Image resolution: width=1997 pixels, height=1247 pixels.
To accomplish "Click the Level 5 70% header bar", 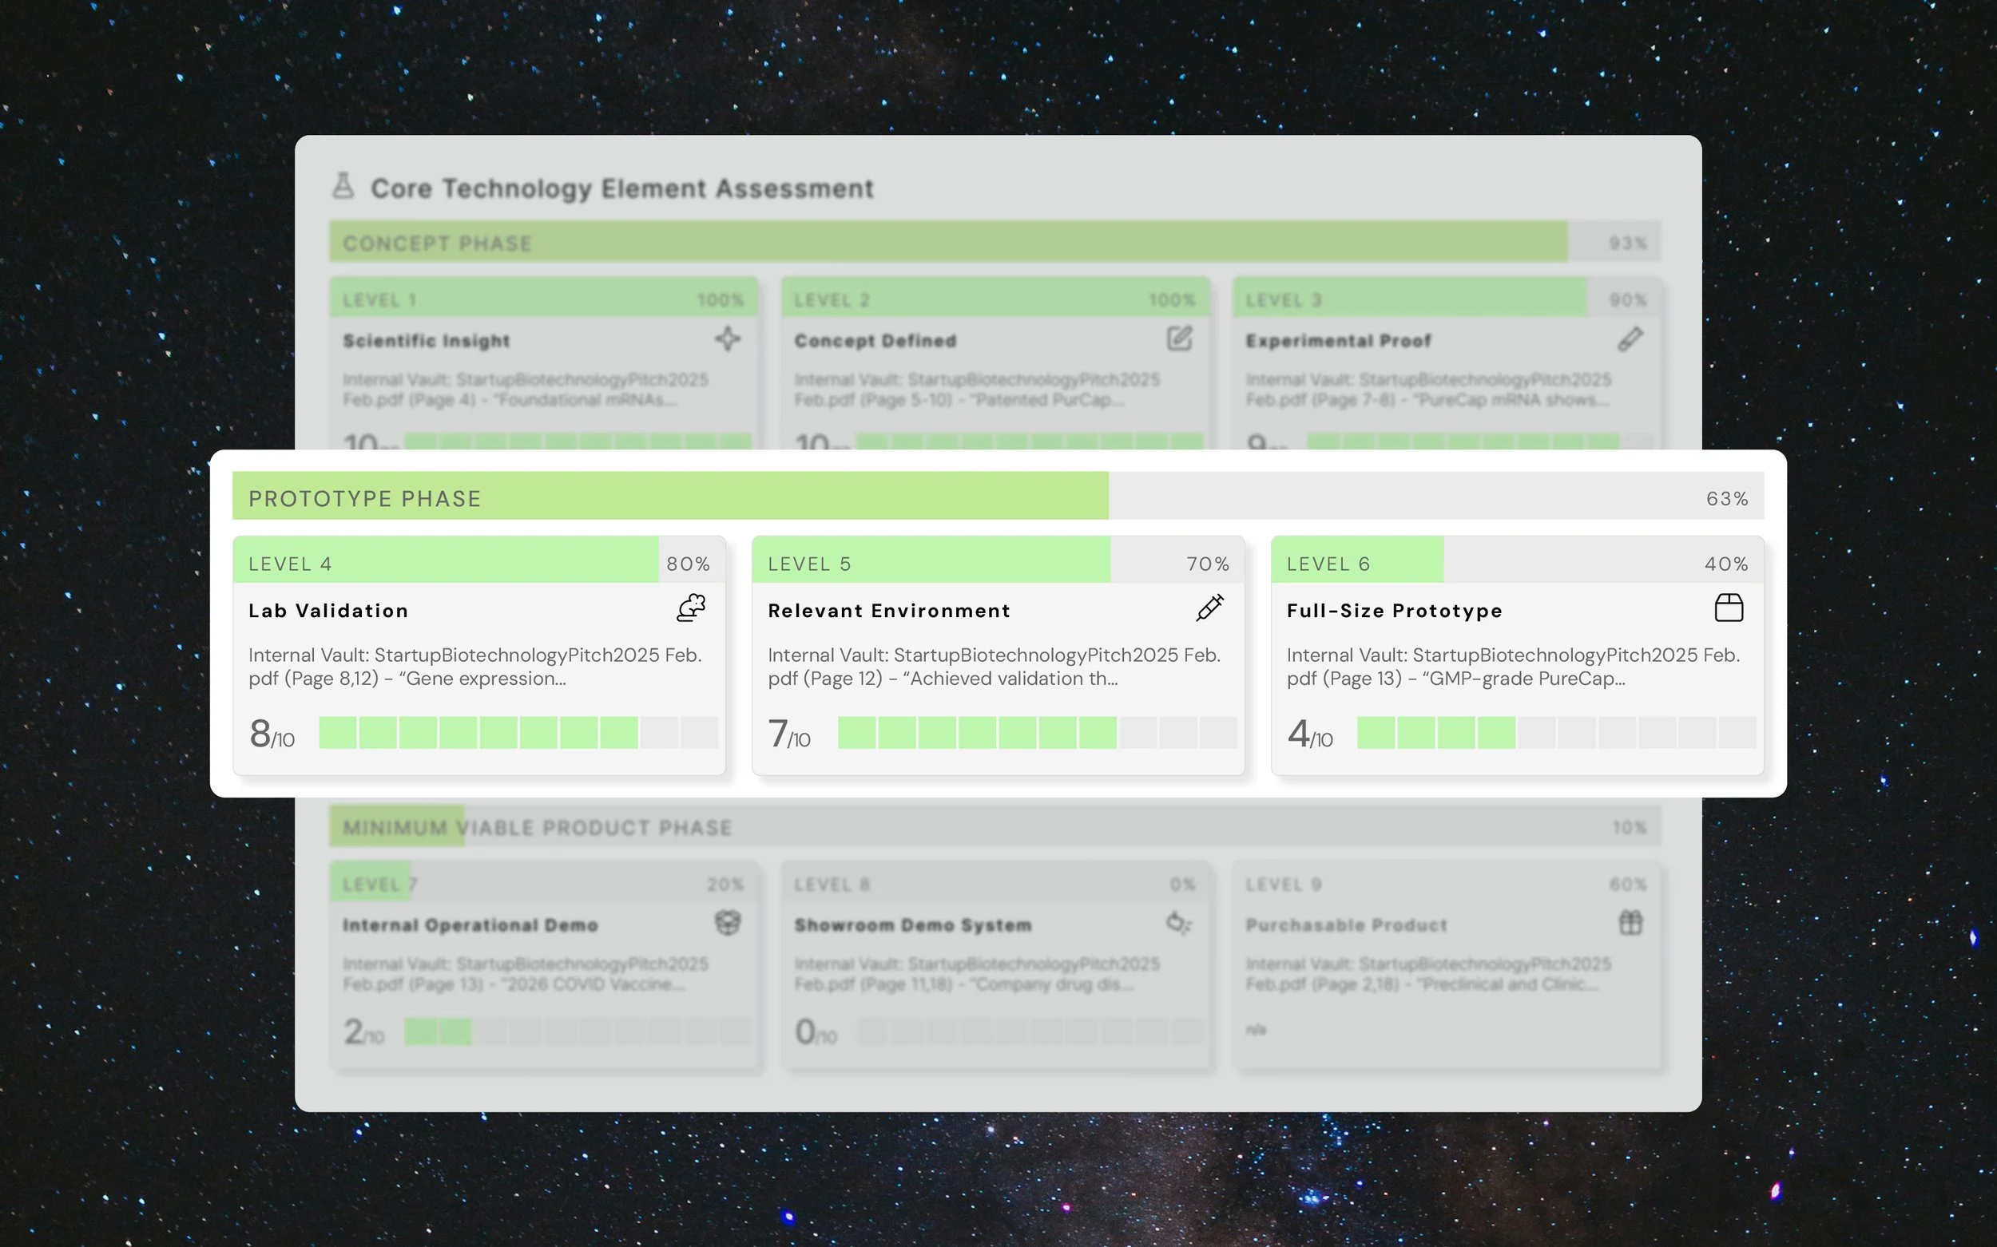I will tap(998, 560).
